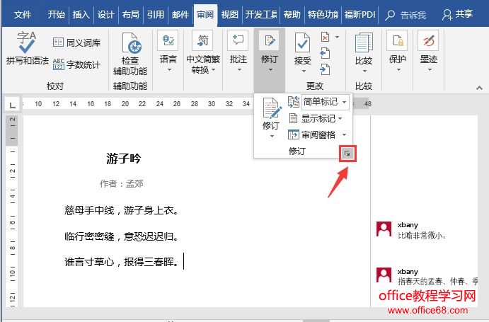Click the 告诉我 search magnifier
489x322 pixels.
point(390,15)
